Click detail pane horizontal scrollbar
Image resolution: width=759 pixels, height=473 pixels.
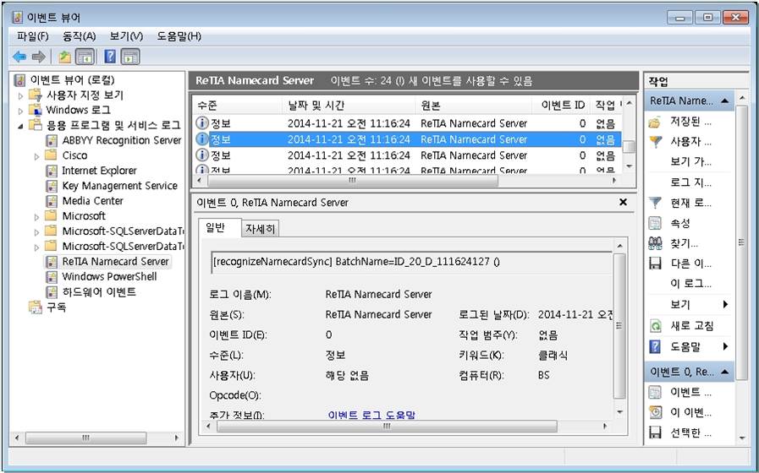click(387, 427)
